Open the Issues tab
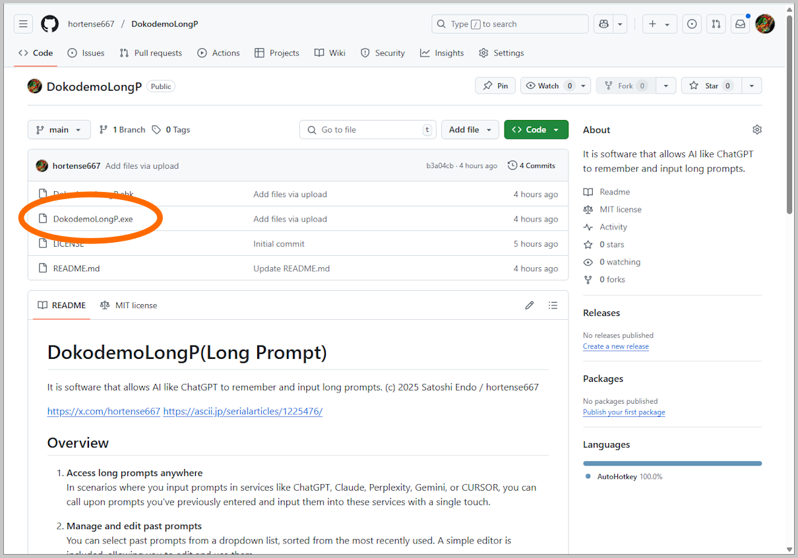The image size is (798, 558). pos(86,53)
